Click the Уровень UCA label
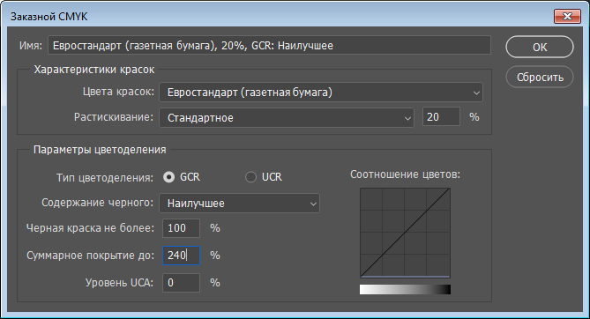This screenshot has width=590, height=319. pyautogui.click(x=119, y=283)
